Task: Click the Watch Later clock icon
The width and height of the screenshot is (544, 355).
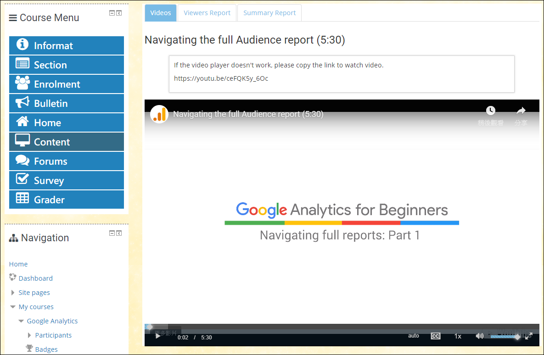Action: (491, 111)
